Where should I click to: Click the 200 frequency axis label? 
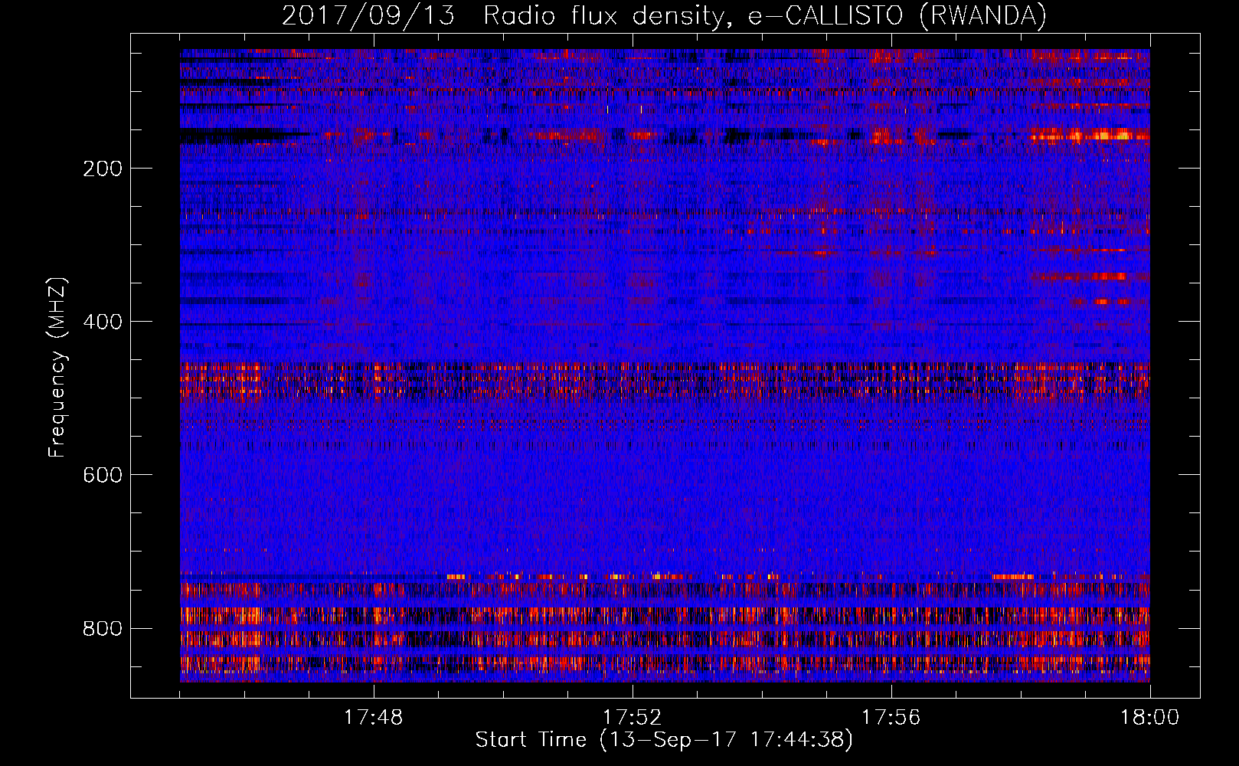click(x=102, y=169)
